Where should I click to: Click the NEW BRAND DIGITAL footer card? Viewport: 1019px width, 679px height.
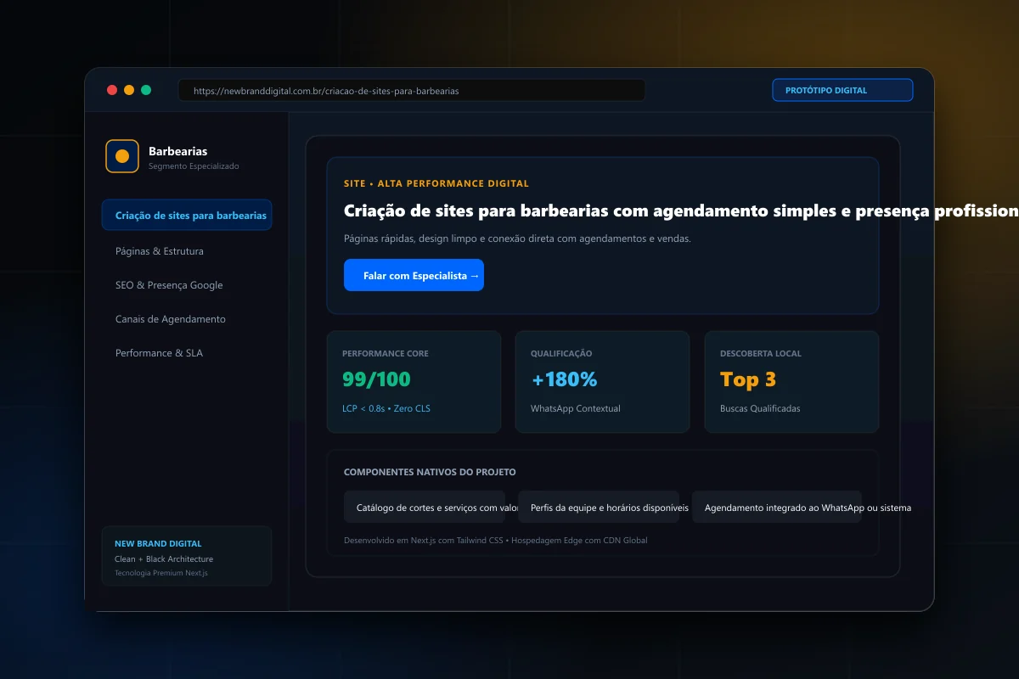[187, 556]
